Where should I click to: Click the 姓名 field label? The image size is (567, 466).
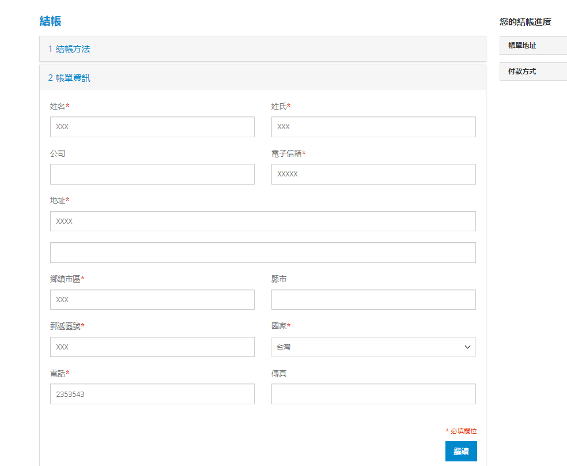click(x=59, y=106)
